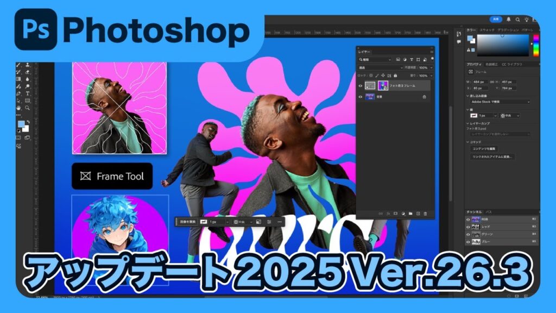556x313 pixels.
Task: Select the Gradient tool
Action: pos(18,79)
